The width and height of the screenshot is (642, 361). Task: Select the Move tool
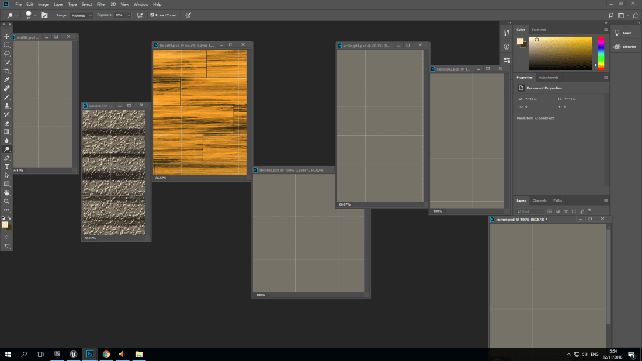coord(6,36)
